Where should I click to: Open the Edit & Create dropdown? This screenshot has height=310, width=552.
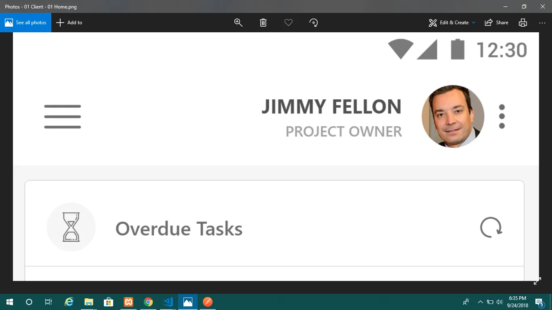(x=452, y=23)
